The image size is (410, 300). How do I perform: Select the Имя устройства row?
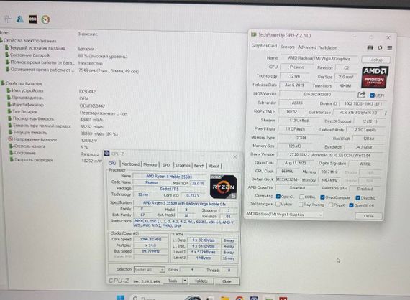pyautogui.click(x=27, y=90)
